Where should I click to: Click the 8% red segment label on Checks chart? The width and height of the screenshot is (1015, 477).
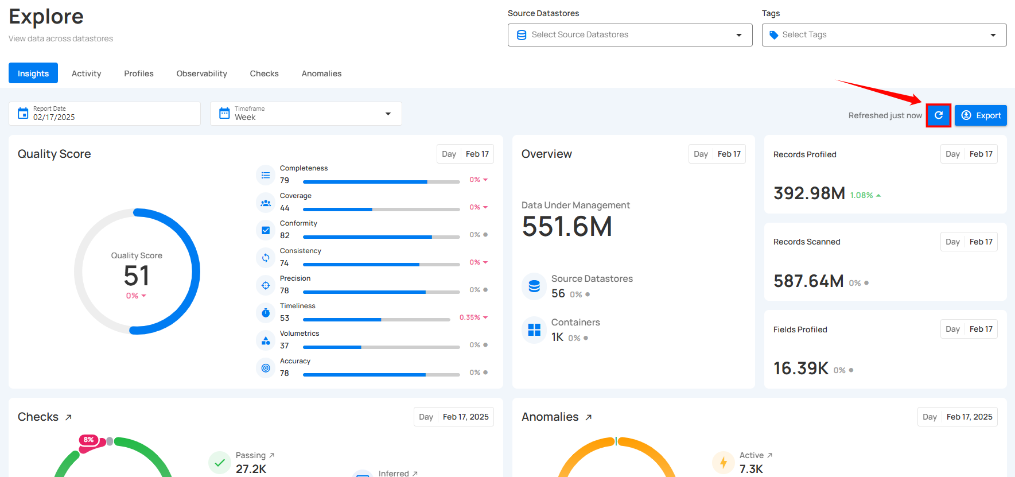88,440
